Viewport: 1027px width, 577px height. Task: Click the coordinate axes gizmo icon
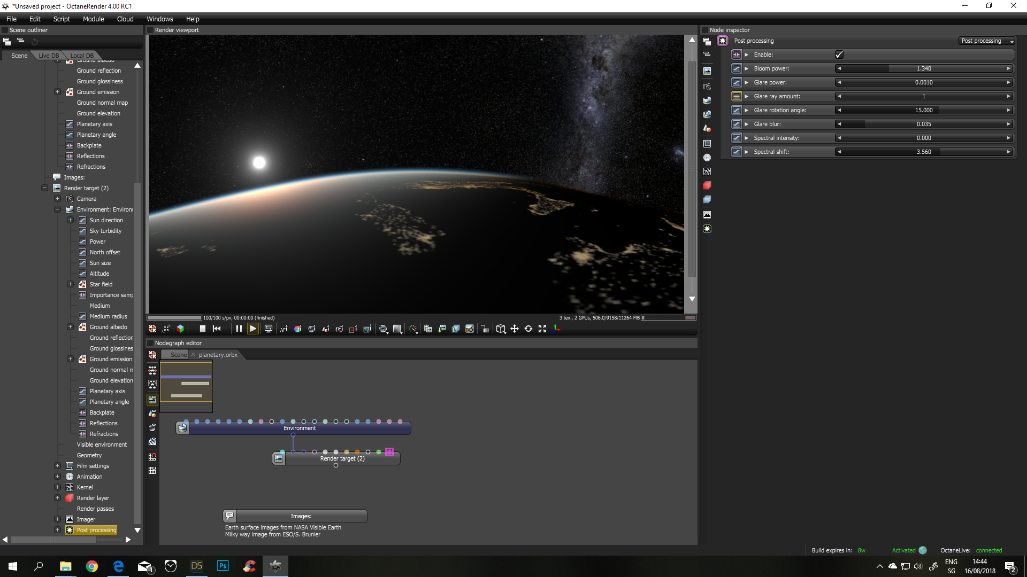click(556, 329)
